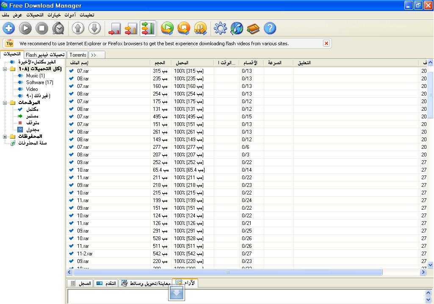Image resolution: width=434 pixels, height=304 pixels.
Task: Select the Music (1) group
Action: (x=36, y=76)
